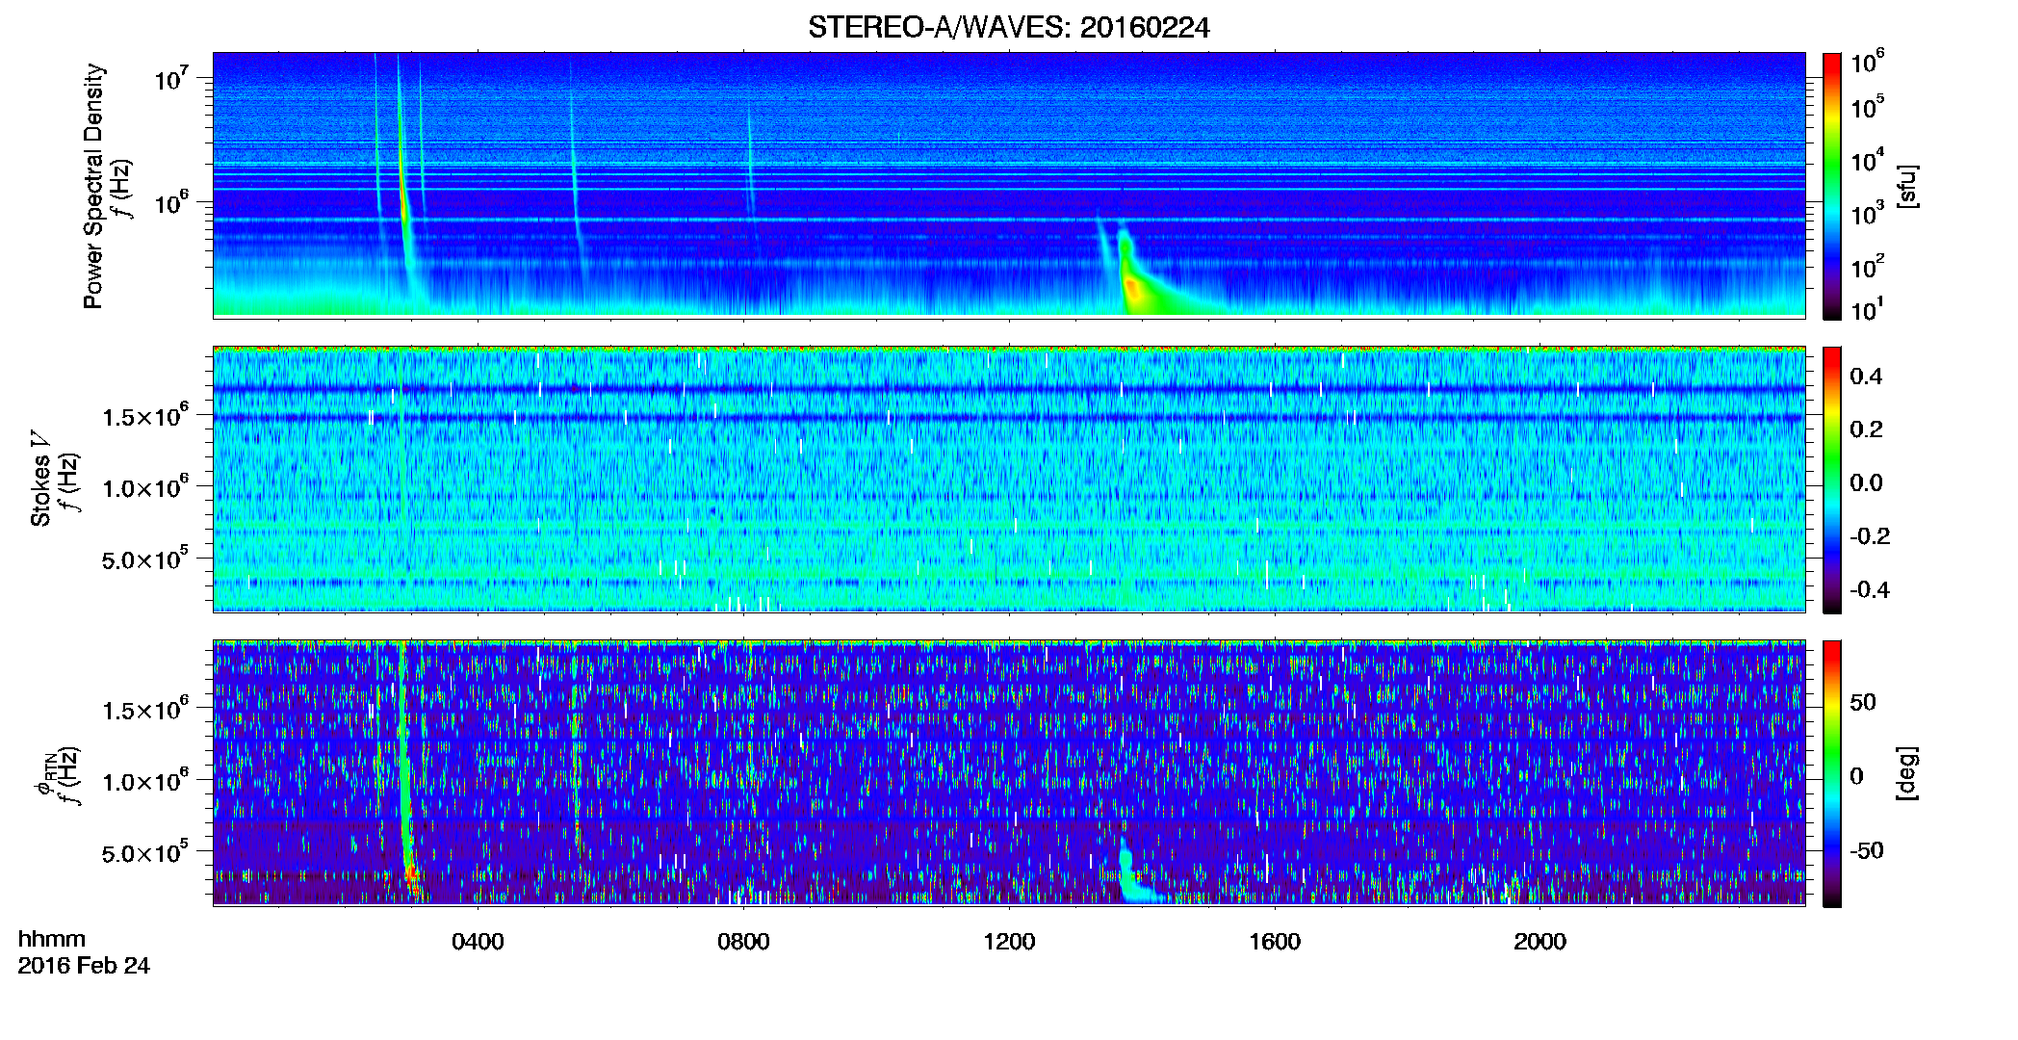The height and width of the screenshot is (1040, 2018).
Task: Click the 5.0×10^5 tick on Stokes V axis
Action: 145,559
